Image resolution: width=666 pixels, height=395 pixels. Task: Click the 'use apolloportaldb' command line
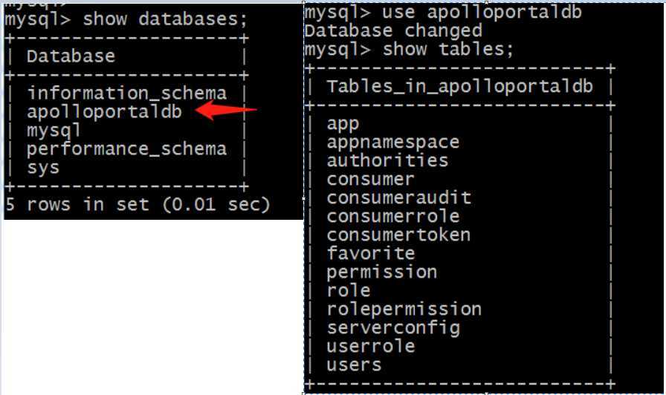pyautogui.click(x=443, y=12)
